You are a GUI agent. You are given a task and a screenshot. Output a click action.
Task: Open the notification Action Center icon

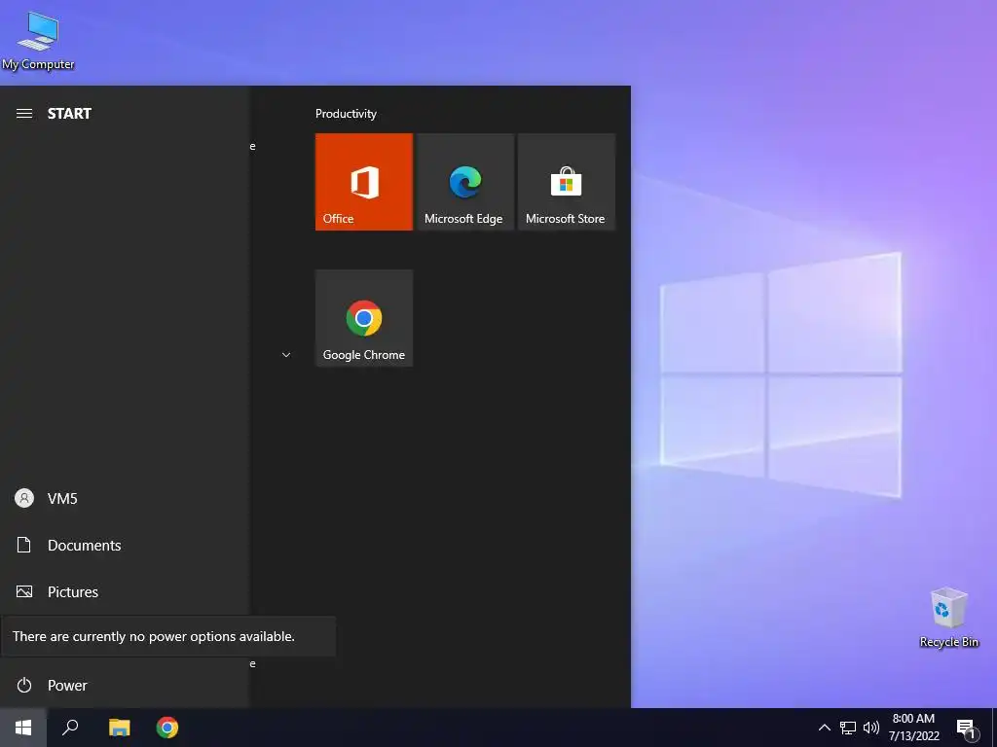coord(966,728)
